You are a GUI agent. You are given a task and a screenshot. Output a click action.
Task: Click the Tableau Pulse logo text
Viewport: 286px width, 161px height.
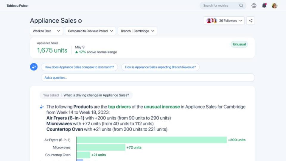17,6
